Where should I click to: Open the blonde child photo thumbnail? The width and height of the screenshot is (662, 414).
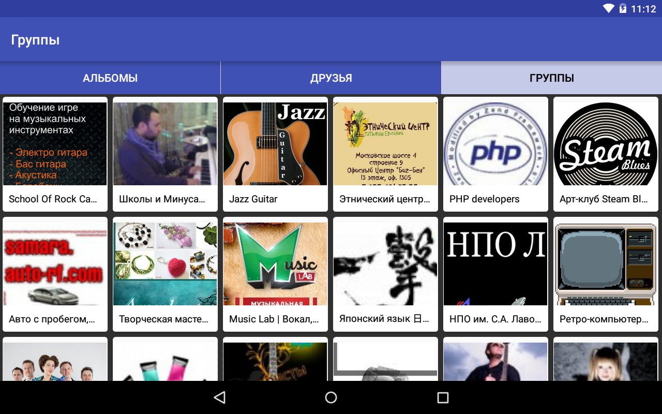606,362
